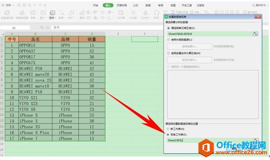This screenshot has height=160, width=270.
Task: Click the 形状 shapes icon
Action: (x=71, y=13)
